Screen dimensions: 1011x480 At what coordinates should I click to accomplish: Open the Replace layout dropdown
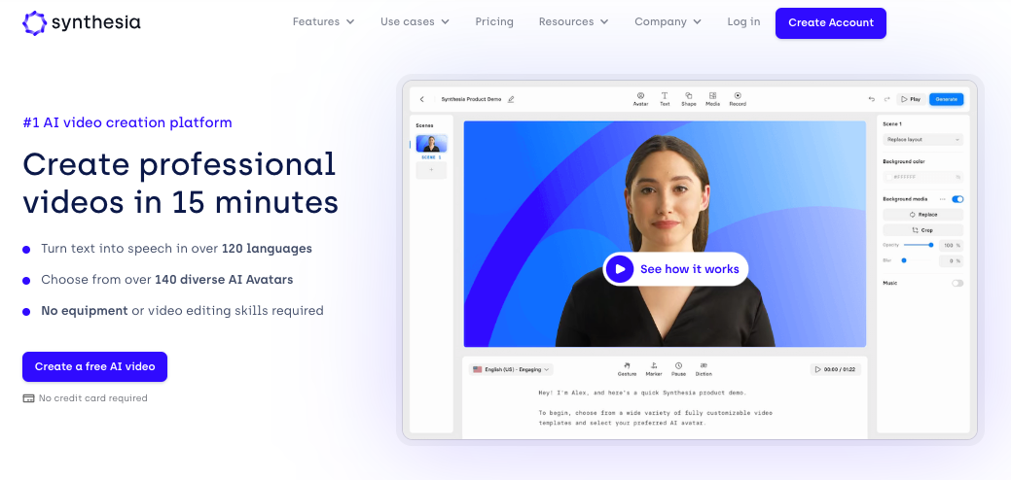(922, 139)
